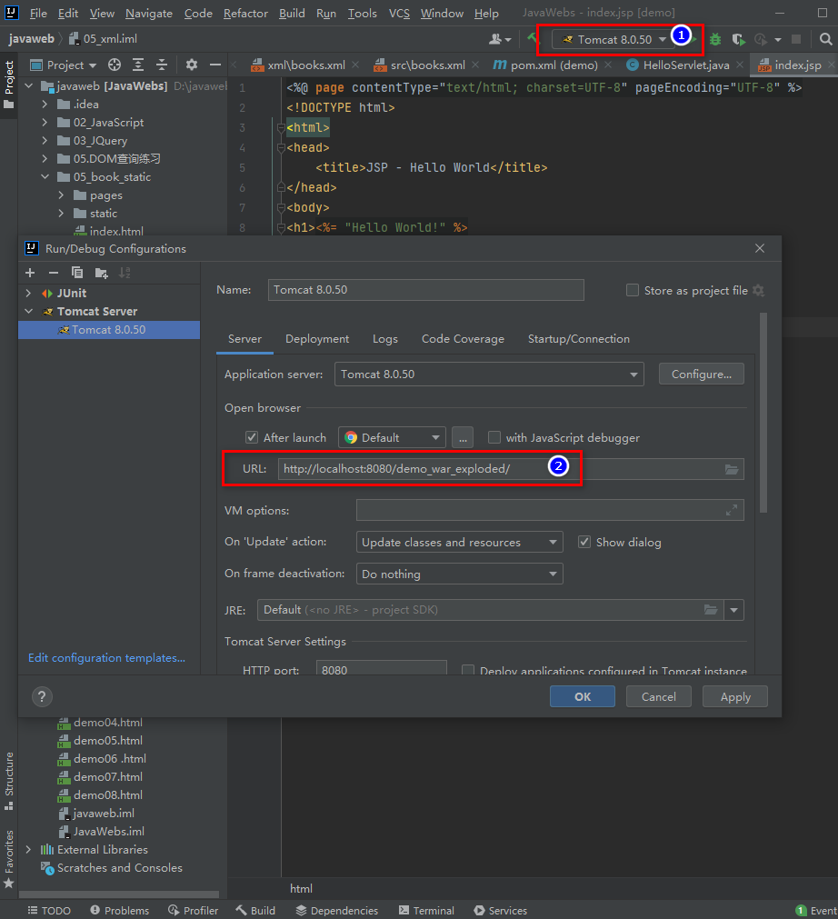Viewport: 838px width, 919px height.
Task: Click the Configure... button
Action: coord(702,374)
